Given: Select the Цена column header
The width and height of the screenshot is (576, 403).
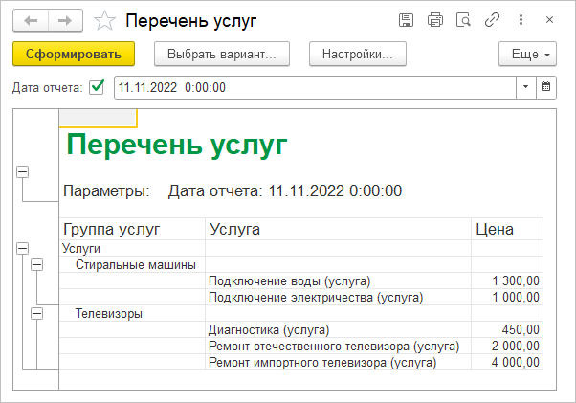Looking at the screenshot, I should pos(507,229).
